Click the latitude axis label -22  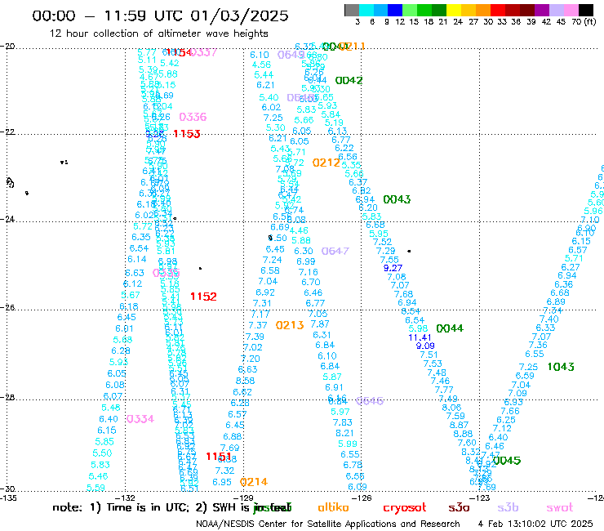[7, 132]
